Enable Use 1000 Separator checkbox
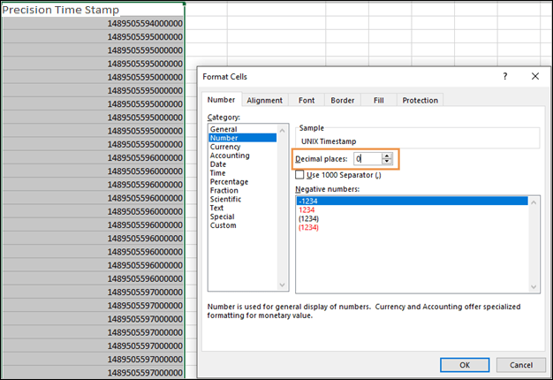This screenshot has width=553, height=380. 299,175
